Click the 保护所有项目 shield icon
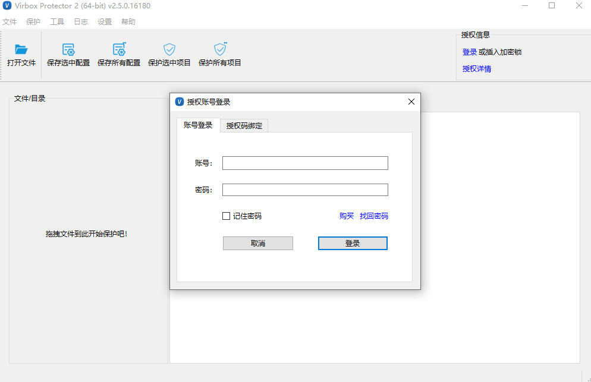The image size is (591, 382). 220,49
